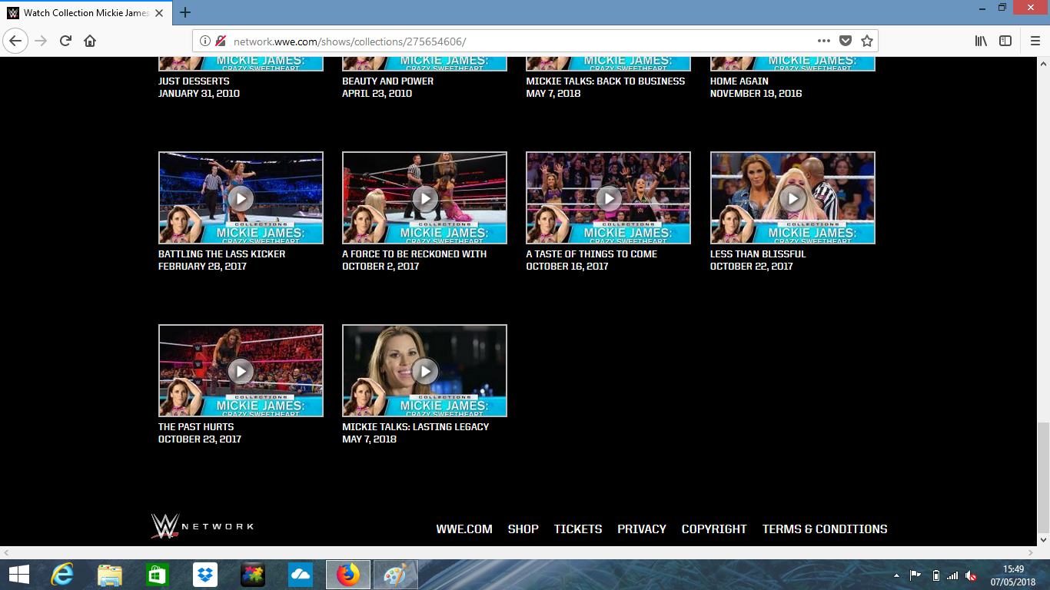Click the horizontal scrollbar left arrow

click(6, 552)
